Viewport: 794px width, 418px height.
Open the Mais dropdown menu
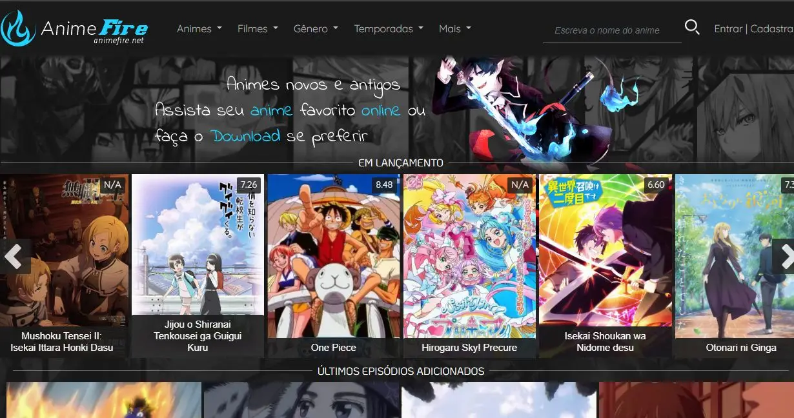pos(455,28)
